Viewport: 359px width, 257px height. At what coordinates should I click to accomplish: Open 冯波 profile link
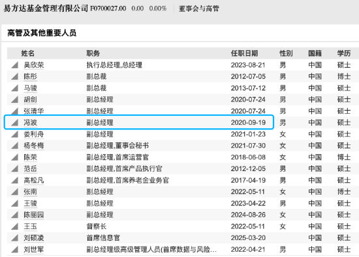tap(31, 122)
